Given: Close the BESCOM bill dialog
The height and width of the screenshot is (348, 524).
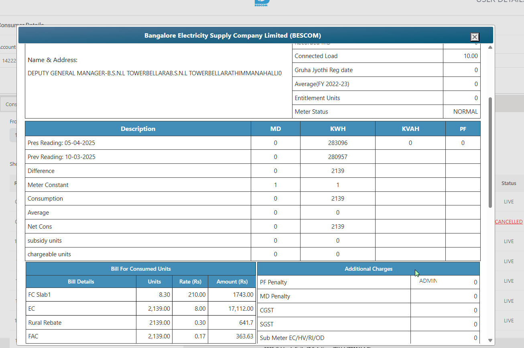Looking at the screenshot, I should [x=475, y=37].
